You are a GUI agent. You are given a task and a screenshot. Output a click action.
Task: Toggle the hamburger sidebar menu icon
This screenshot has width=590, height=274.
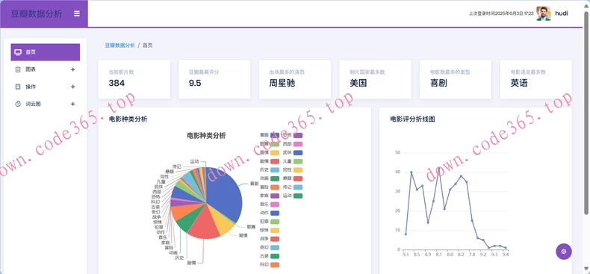point(77,13)
